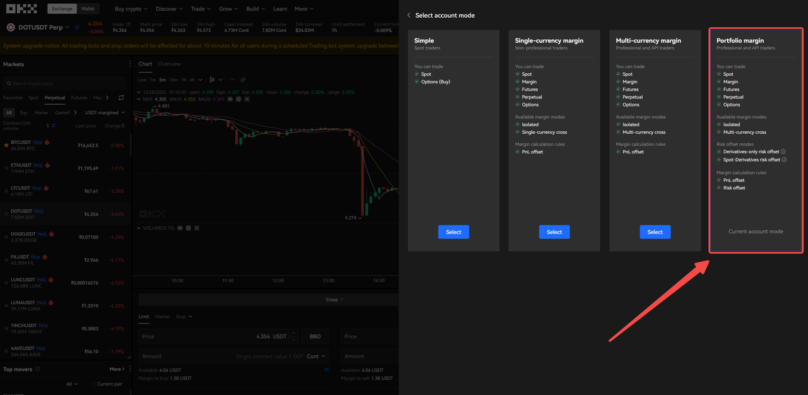
Task: Go back from Select account mode
Action: (408, 15)
